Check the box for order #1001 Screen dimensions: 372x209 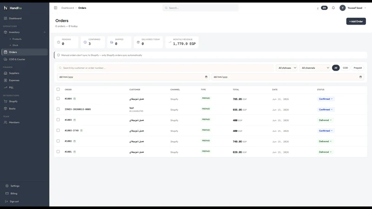[x=58, y=152]
